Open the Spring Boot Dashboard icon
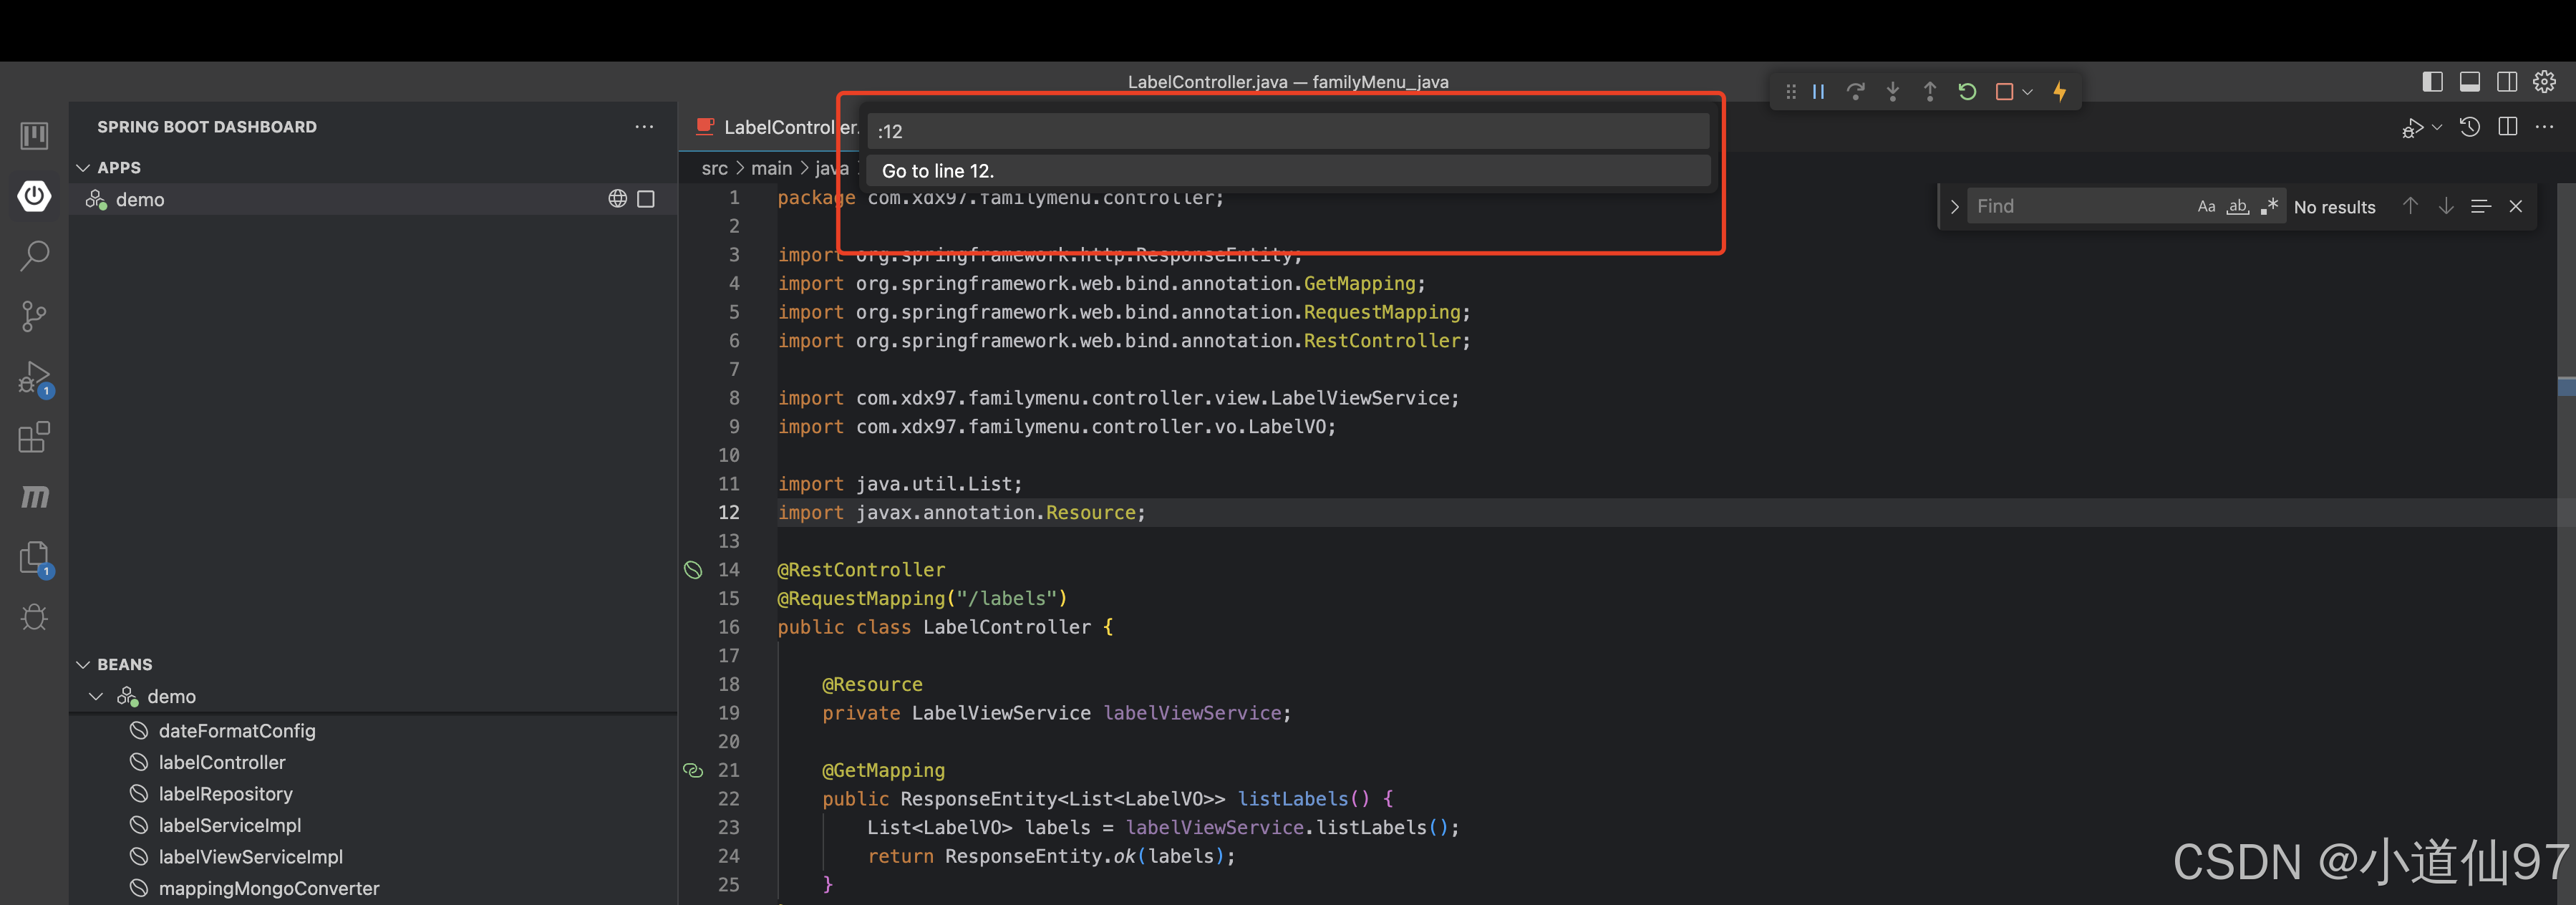2576x905 pixels. click(34, 196)
